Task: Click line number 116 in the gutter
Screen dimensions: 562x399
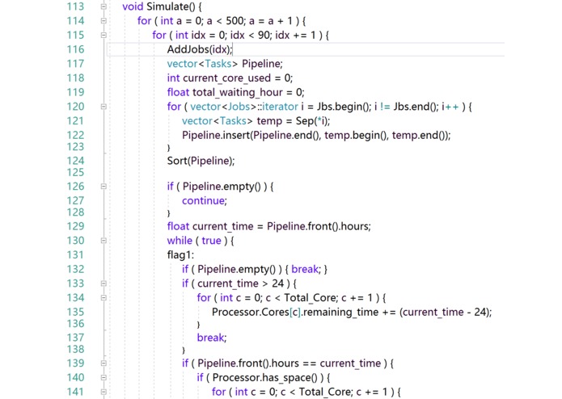Action: [75, 49]
